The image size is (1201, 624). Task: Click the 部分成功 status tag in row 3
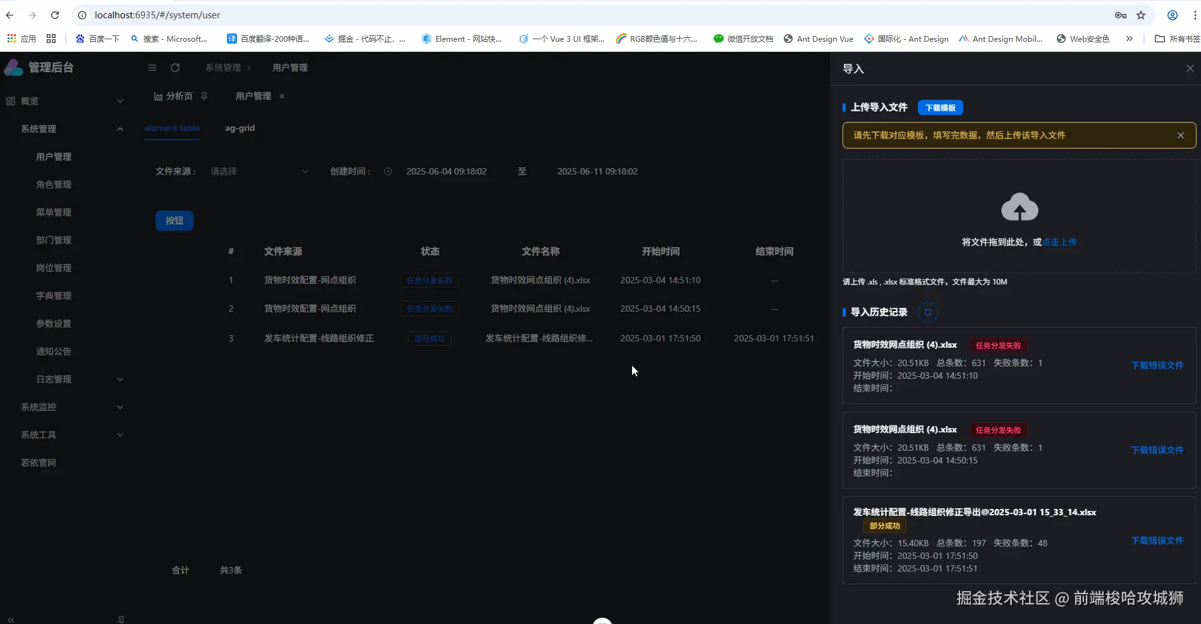[x=430, y=339]
